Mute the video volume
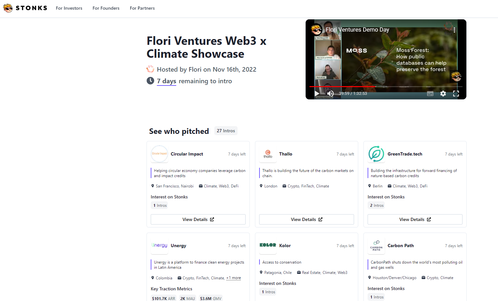Viewport: 498px width, 301px height. (330, 94)
